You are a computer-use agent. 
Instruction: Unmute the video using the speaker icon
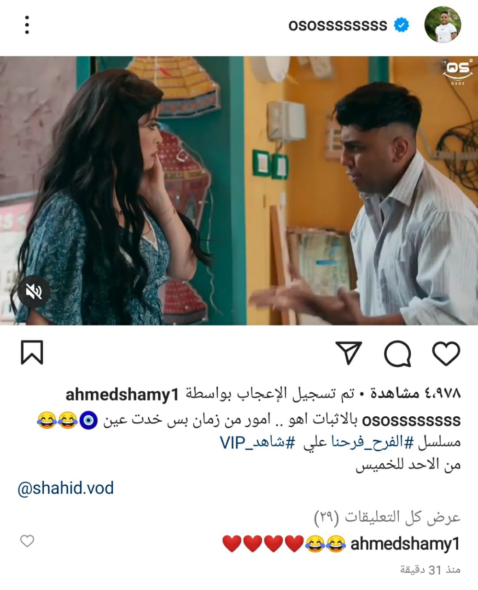coord(34,291)
